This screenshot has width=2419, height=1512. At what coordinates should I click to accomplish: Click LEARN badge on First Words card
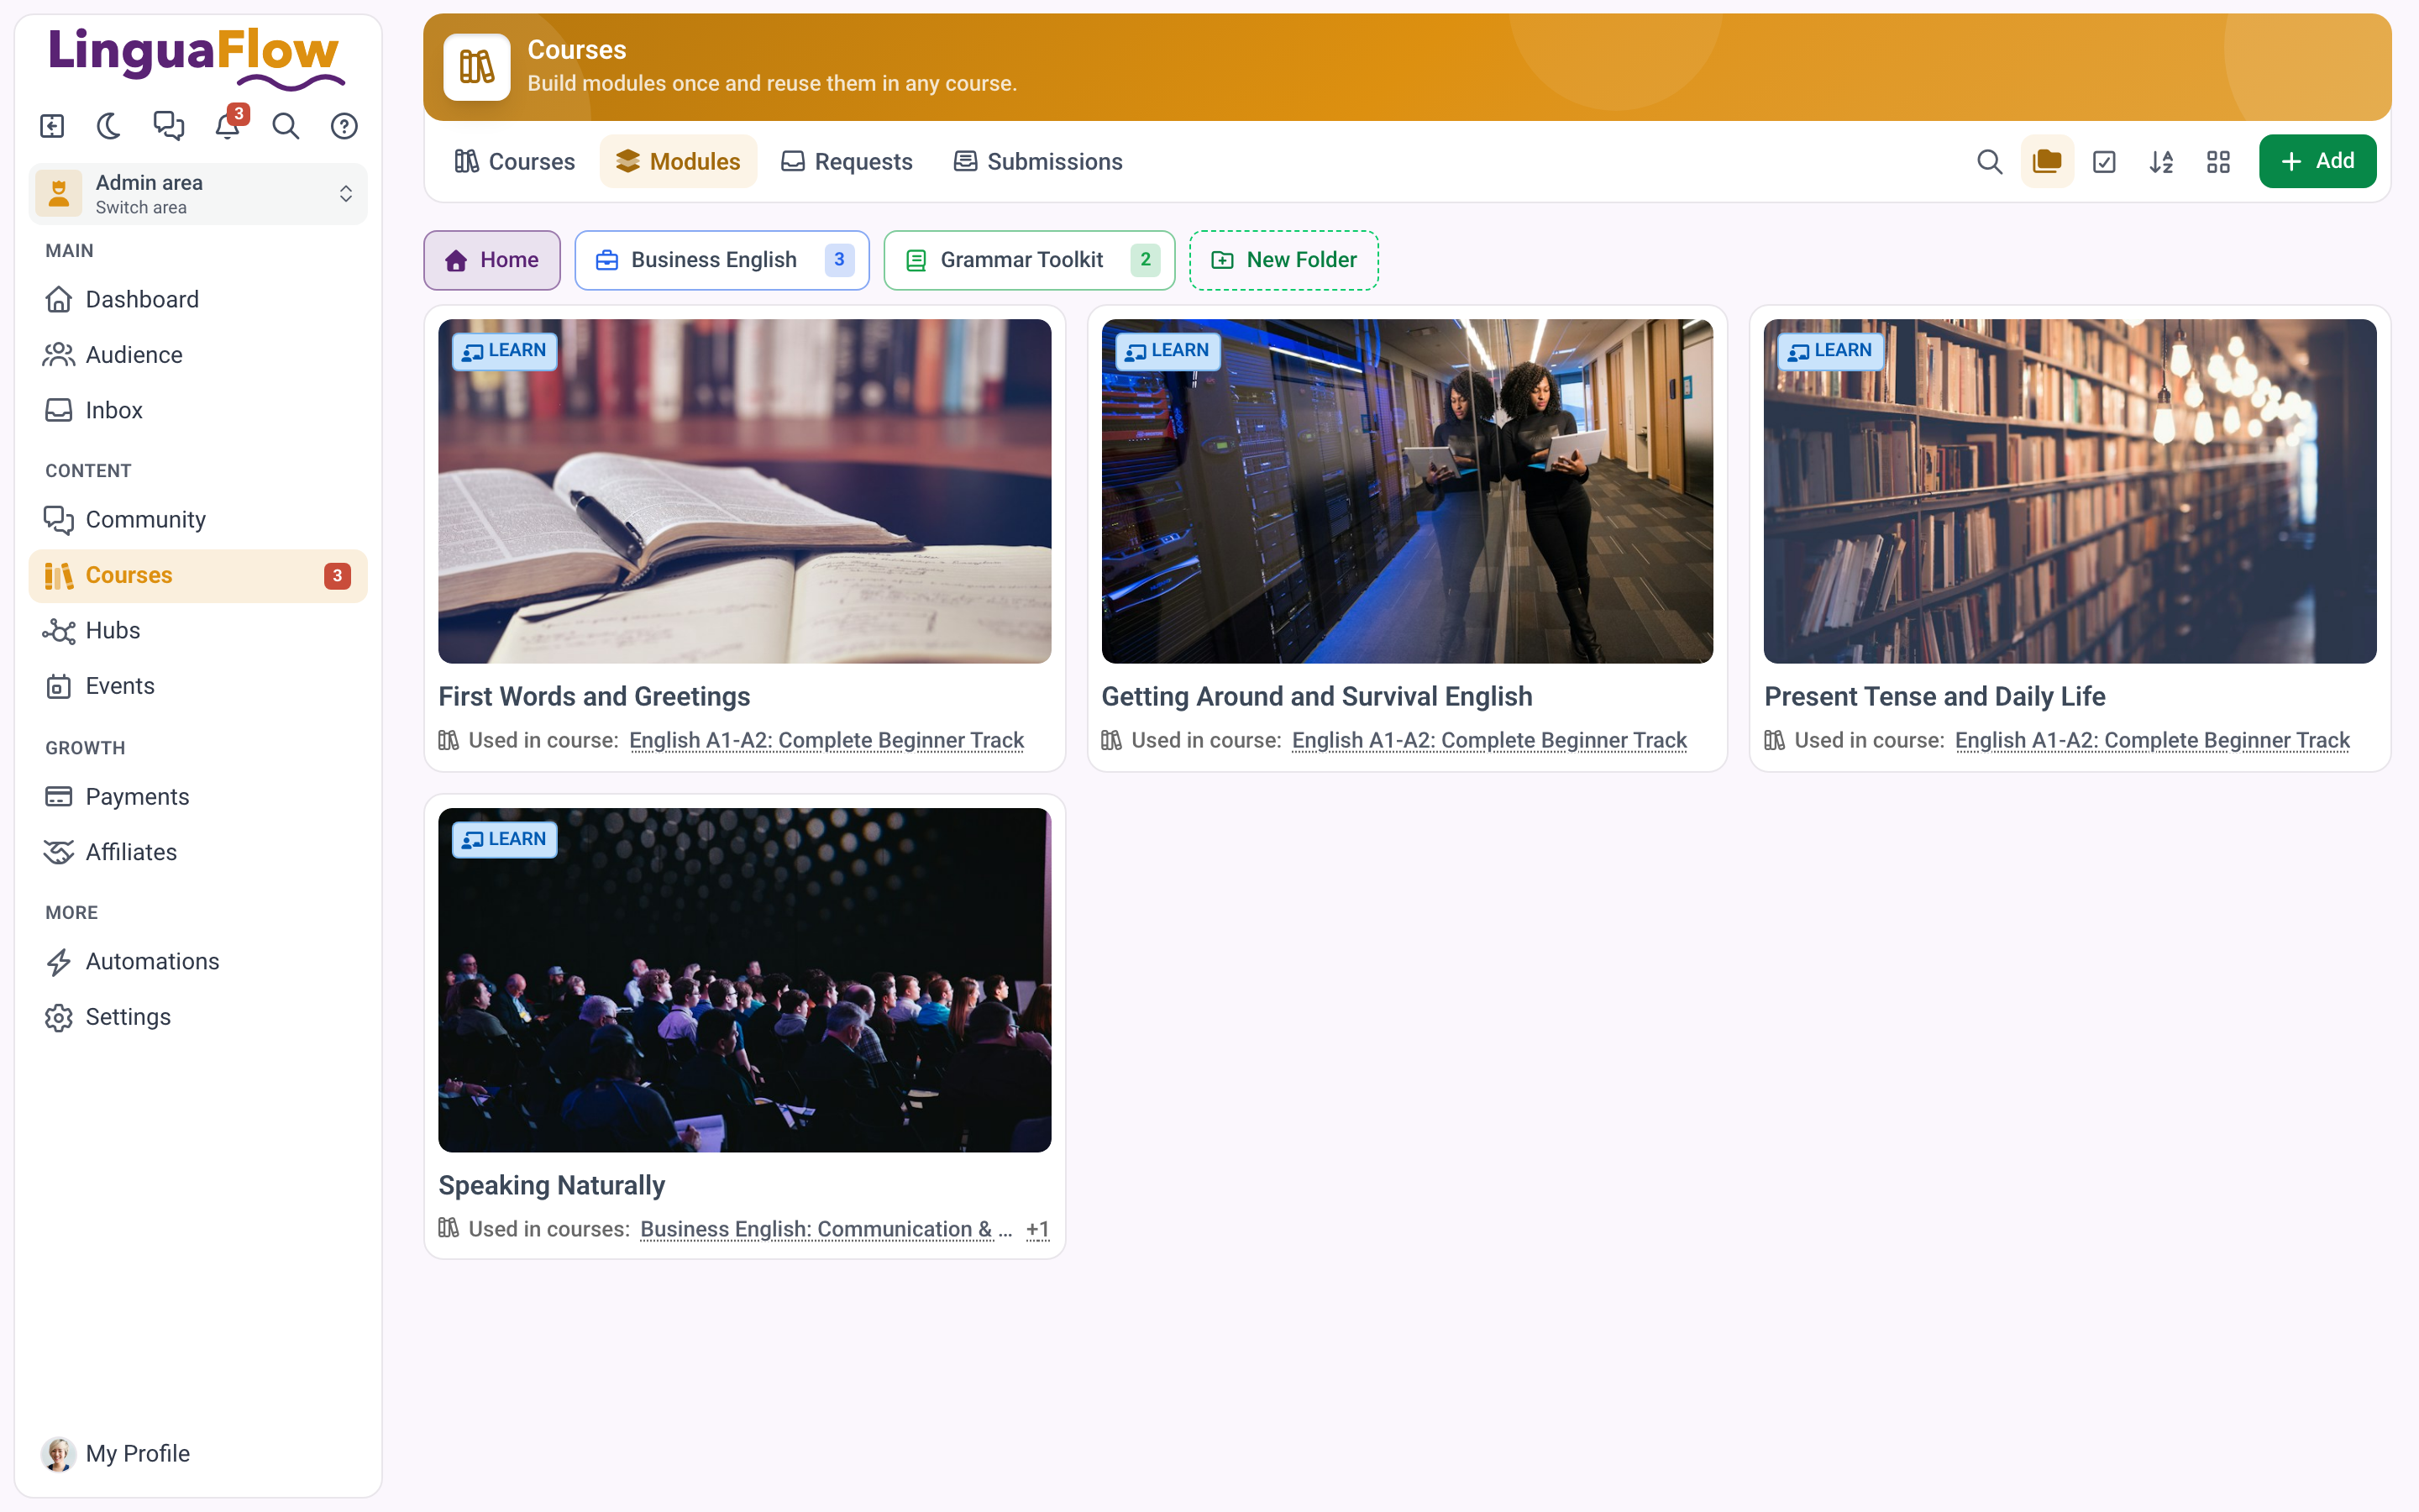point(505,351)
